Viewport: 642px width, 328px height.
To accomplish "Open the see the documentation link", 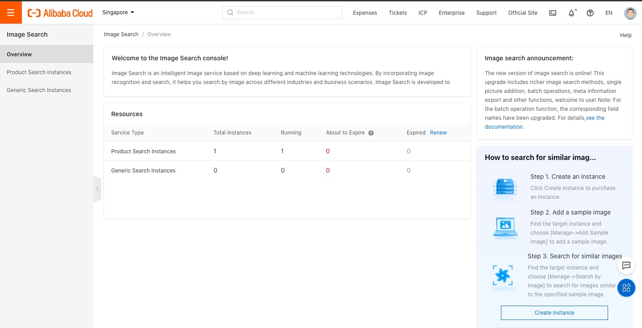I will tap(545, 122).
